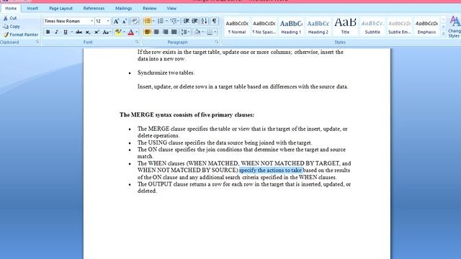Expand the Styles gallery more arrow

click(444, 34)
